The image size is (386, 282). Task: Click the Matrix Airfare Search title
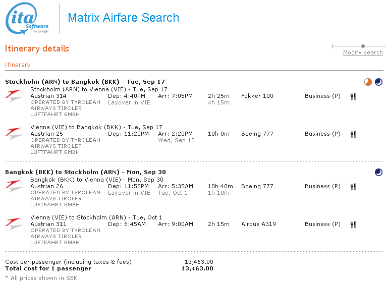tap(123, 18)
